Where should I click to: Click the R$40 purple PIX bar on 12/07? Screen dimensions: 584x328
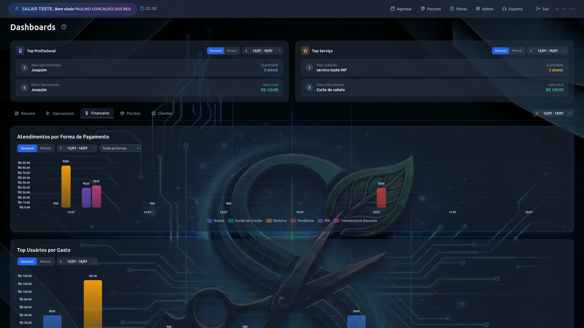click(x=86, y=198)
